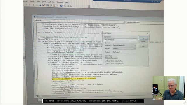Open the Tools menu

pos(44,2)
